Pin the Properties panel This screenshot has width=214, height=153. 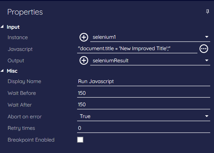pos(207,12)
